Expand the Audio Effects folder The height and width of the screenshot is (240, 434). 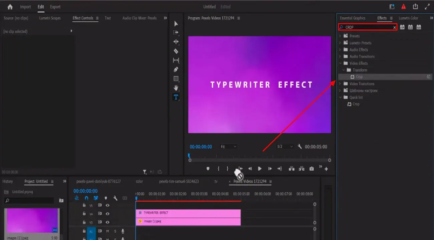coord(340,50)
